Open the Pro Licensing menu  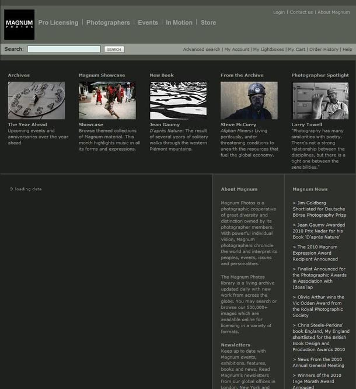[x=58, y=23]
